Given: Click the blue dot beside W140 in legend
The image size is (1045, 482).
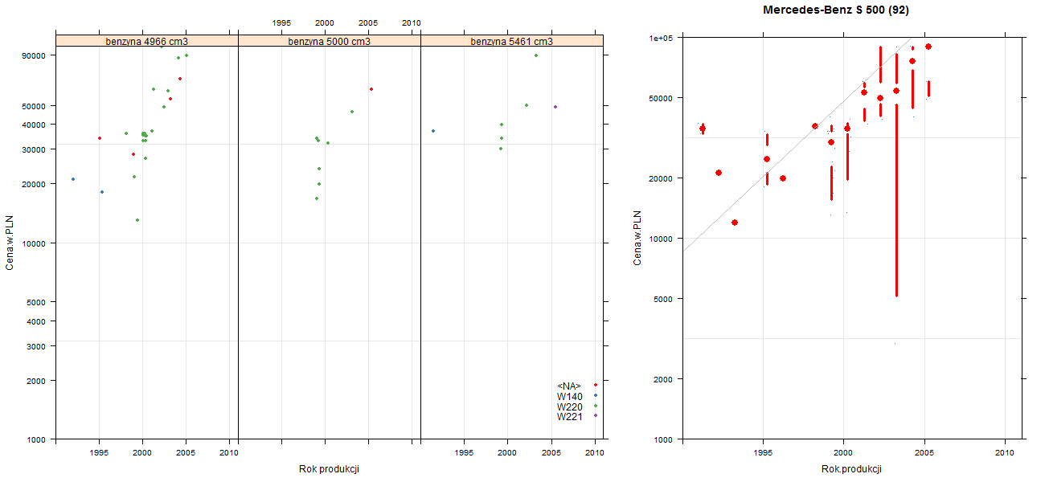Looking at the screenshot, I should 595,395.
